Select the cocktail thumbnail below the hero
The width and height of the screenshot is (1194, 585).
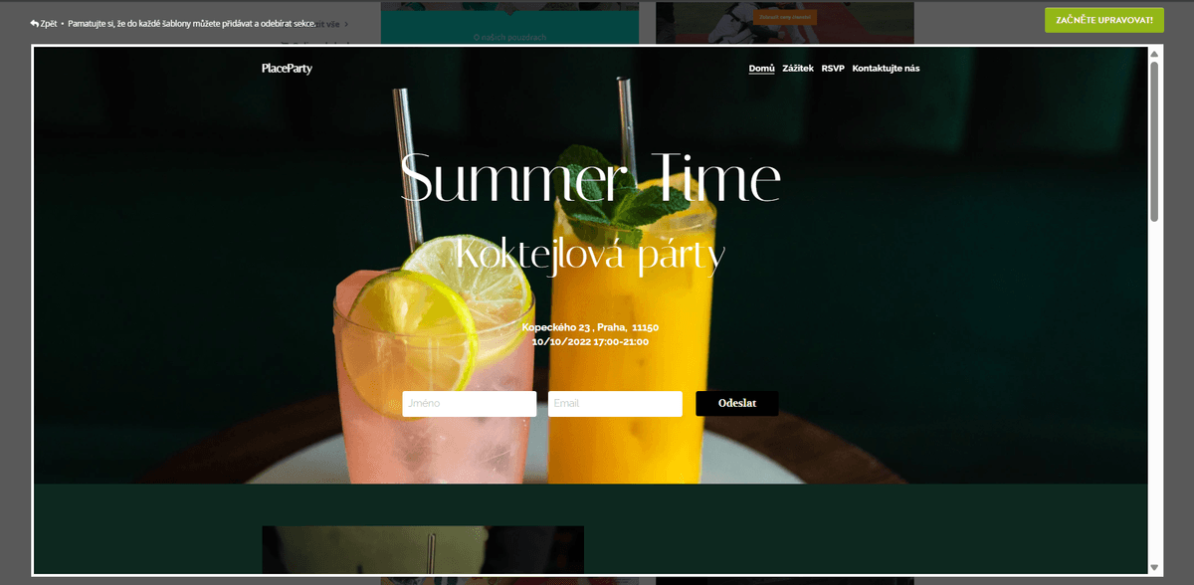[x=422, y=547]
